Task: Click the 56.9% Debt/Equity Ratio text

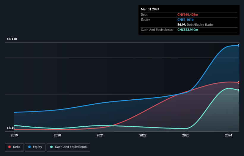Action: point(195,25)
